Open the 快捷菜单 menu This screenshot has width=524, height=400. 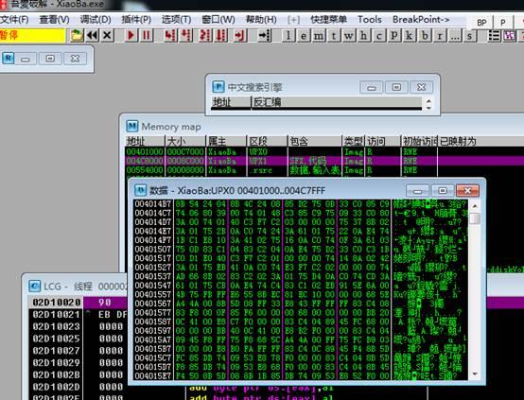coord(328,19)
